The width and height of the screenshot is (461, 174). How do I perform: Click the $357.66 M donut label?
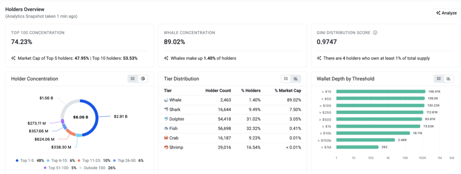click(39, 131)
